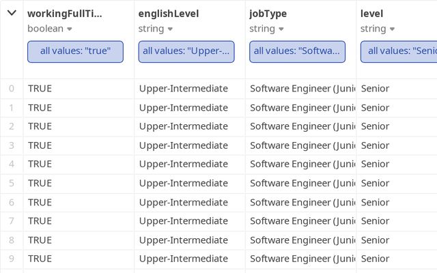Collapse the header chevron in top-left corner
This screenshot has height=273, width=437.
[12, 13]
